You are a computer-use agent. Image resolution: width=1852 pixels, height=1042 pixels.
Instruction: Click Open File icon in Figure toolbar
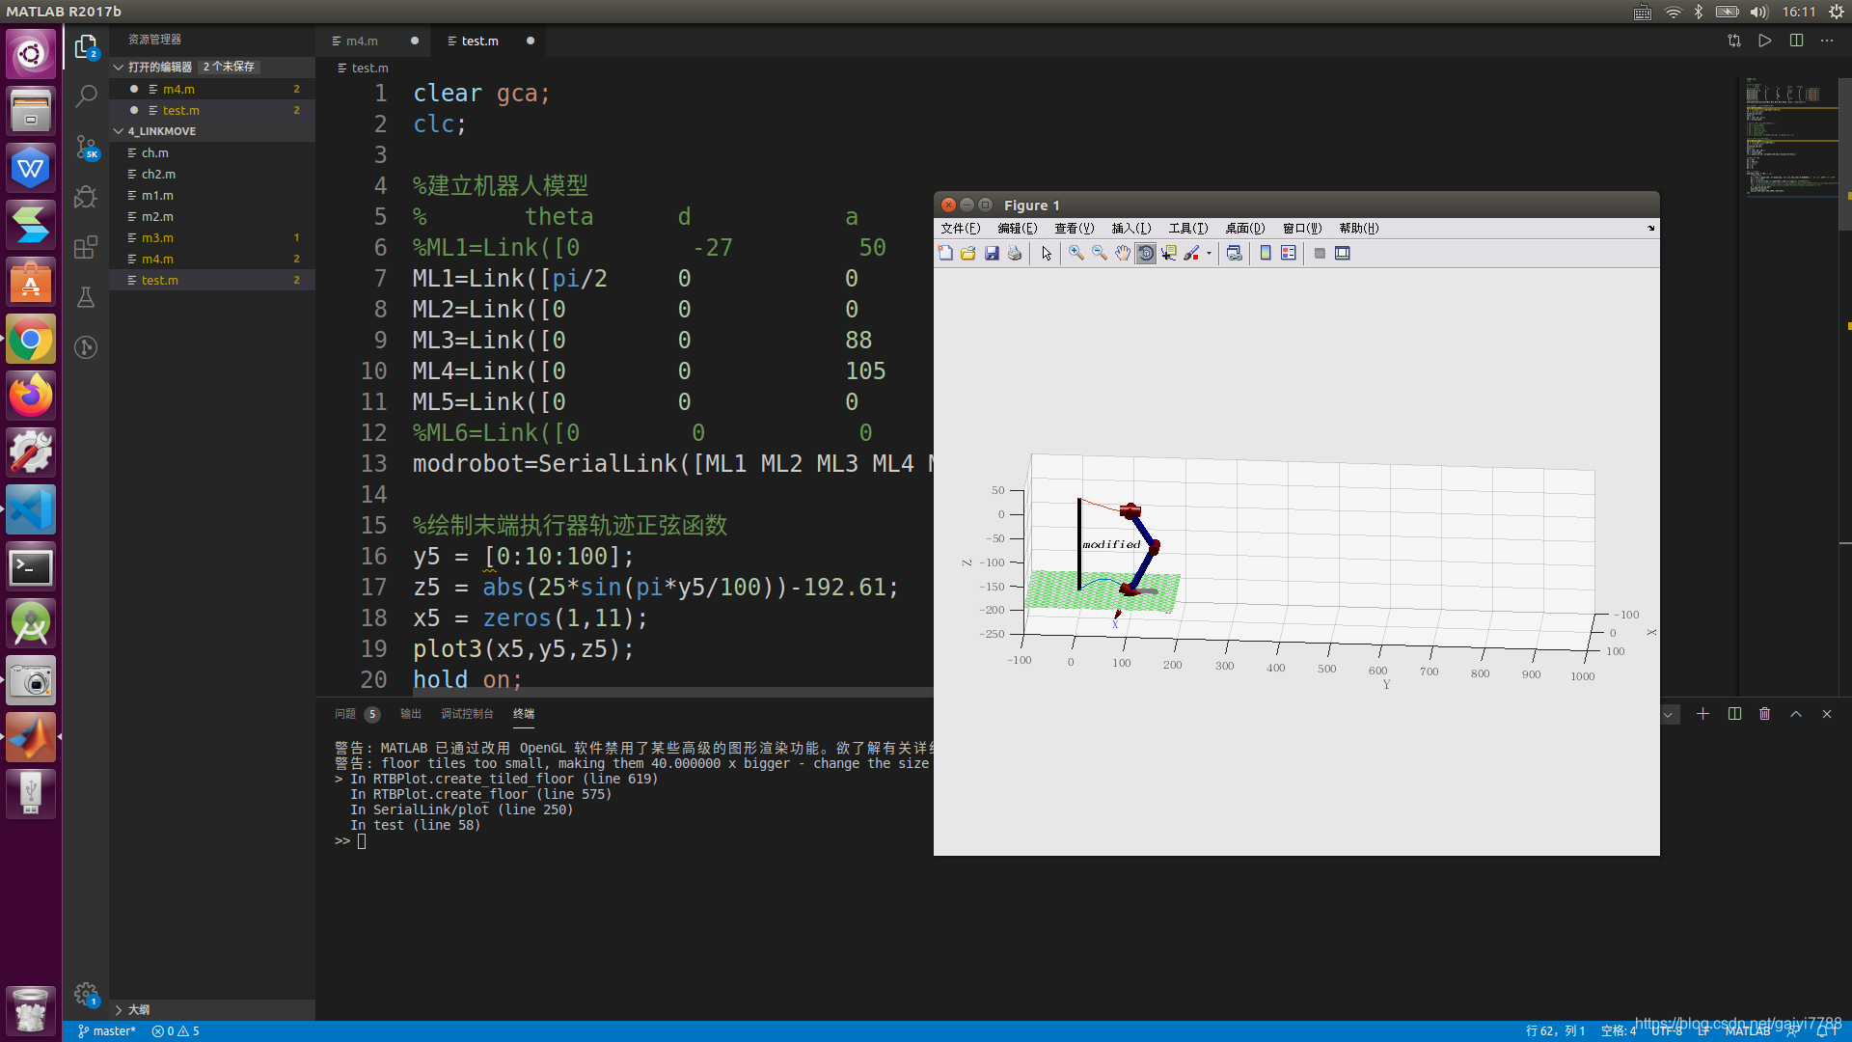(x=967, y=253)
